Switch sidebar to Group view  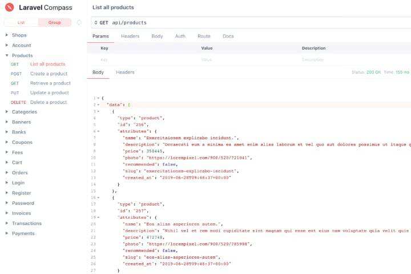(55, 23)
